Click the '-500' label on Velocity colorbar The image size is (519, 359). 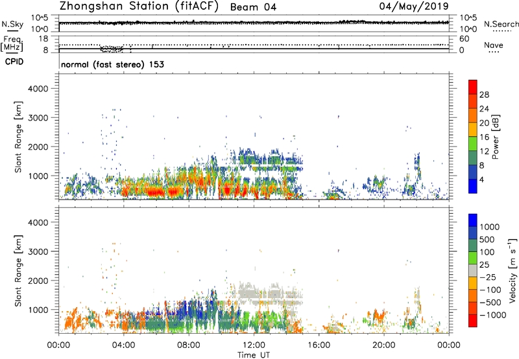pos(490,303)
